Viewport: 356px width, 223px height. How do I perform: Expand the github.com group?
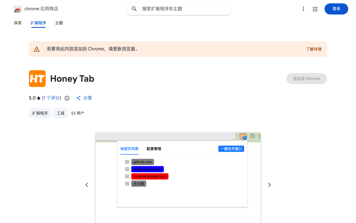[x=127, y=162]
